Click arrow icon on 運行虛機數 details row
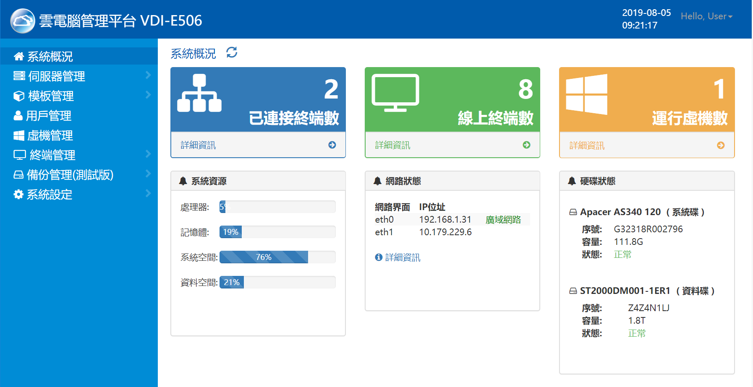The height and width of the screenshot is (387, 753). (721, 145)
